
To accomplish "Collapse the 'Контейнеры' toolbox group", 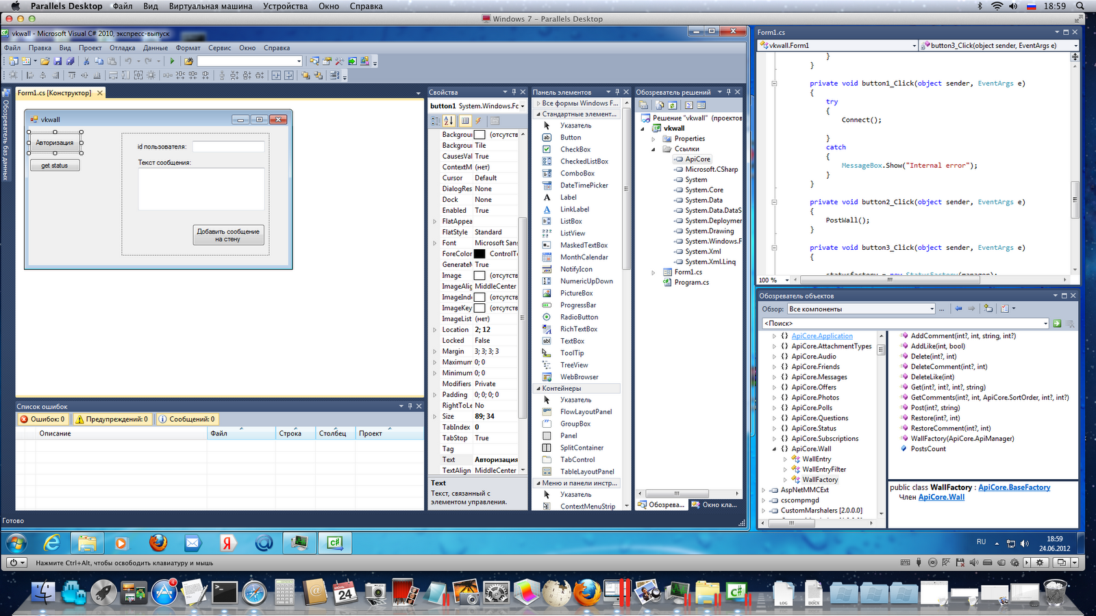I will tap(538, 389).
